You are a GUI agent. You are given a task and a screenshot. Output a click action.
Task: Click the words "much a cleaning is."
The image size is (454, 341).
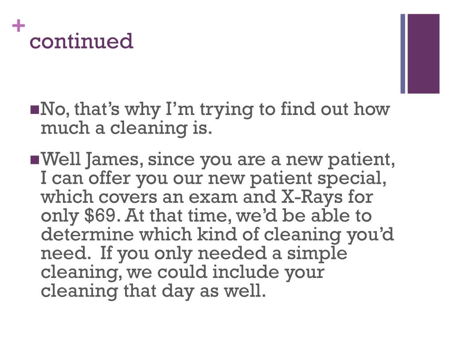(126, 128)
